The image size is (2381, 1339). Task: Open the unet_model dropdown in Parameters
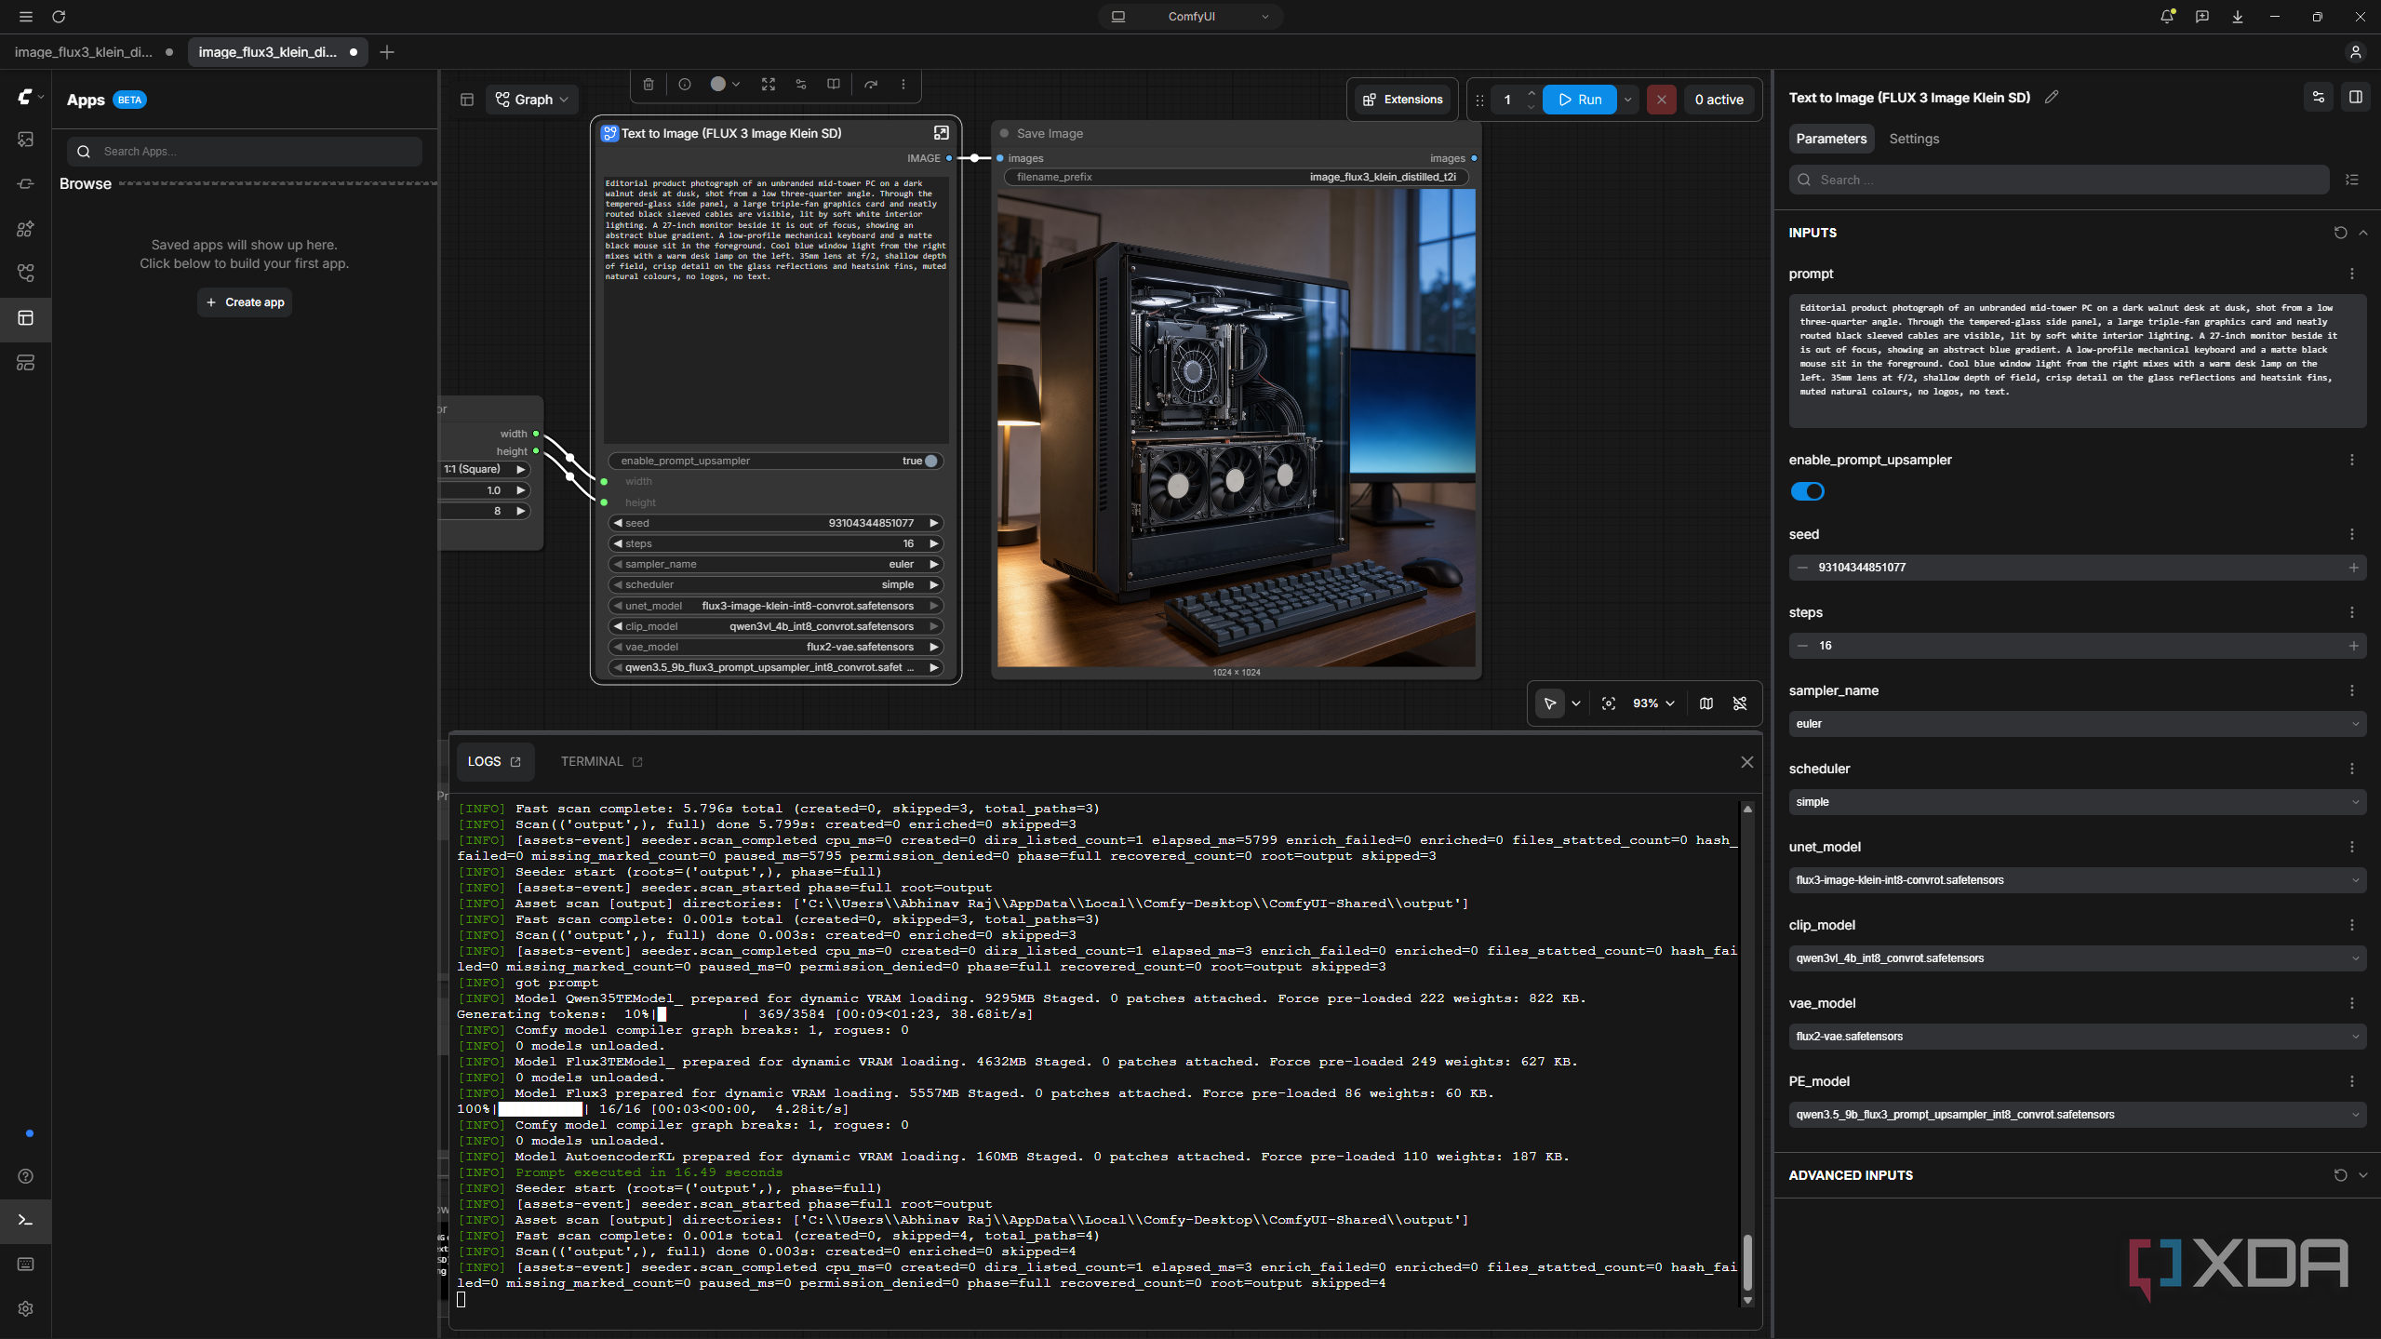tap(2078, 880)
